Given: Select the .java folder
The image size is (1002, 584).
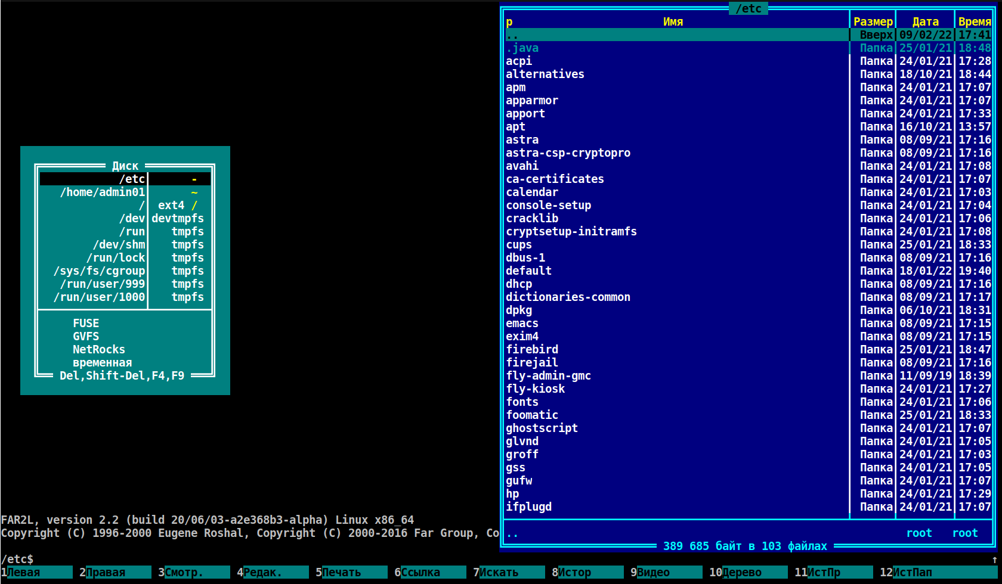Looking at the screenshot, I should (749, 48).
